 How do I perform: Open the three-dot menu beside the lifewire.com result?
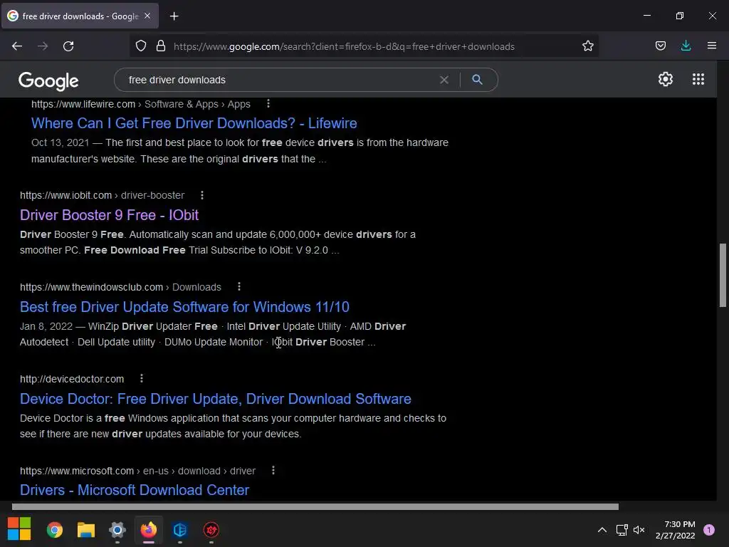[268, 104]
